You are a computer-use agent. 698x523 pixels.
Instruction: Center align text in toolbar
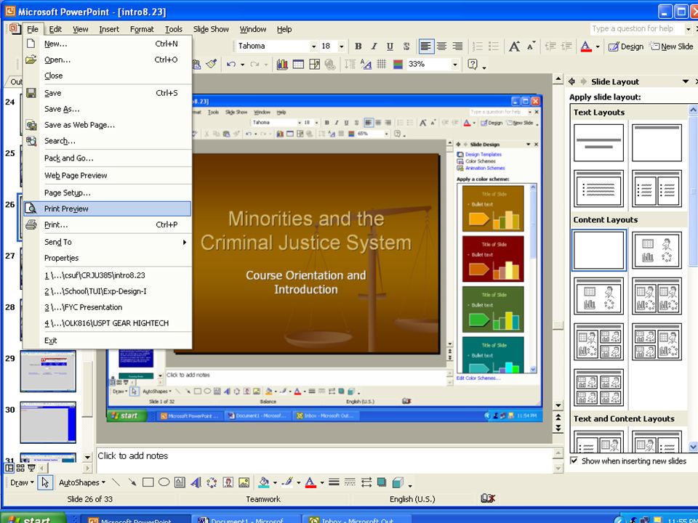441,46
